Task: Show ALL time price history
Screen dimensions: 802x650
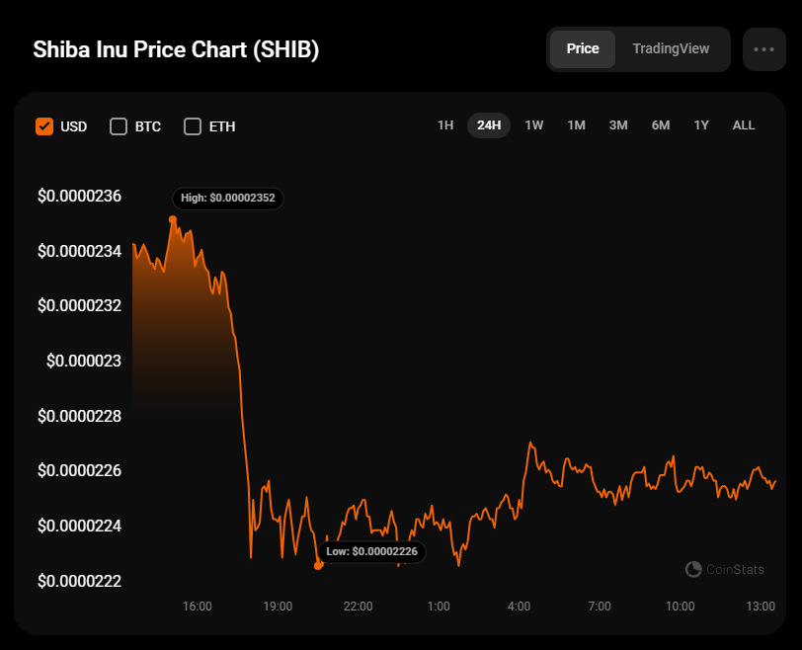Action: point(744,125)
